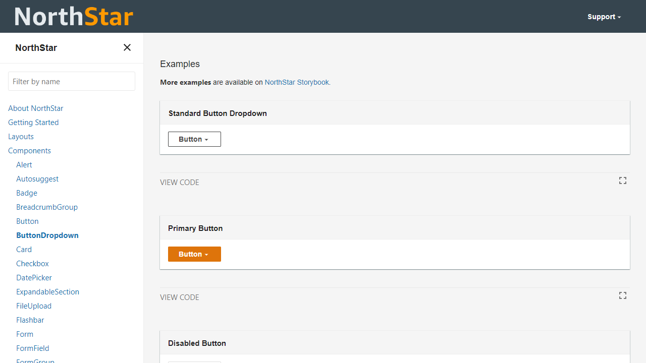Viewport: 646px width, 363px height.
Task: Close the NorthStar sidebar with the X icon
Action: pyautogui.click(x=127, y=47)
